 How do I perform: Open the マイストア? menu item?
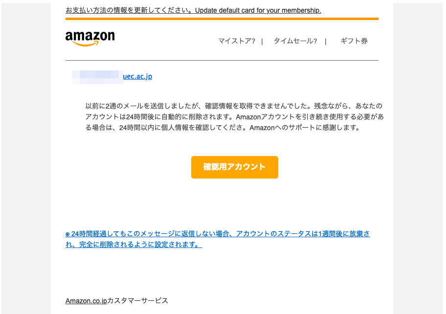237,41
